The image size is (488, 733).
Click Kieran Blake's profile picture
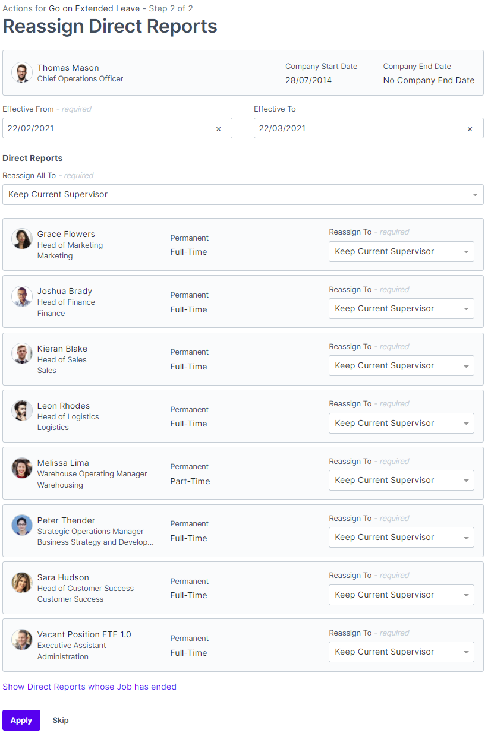coord(21,353)
